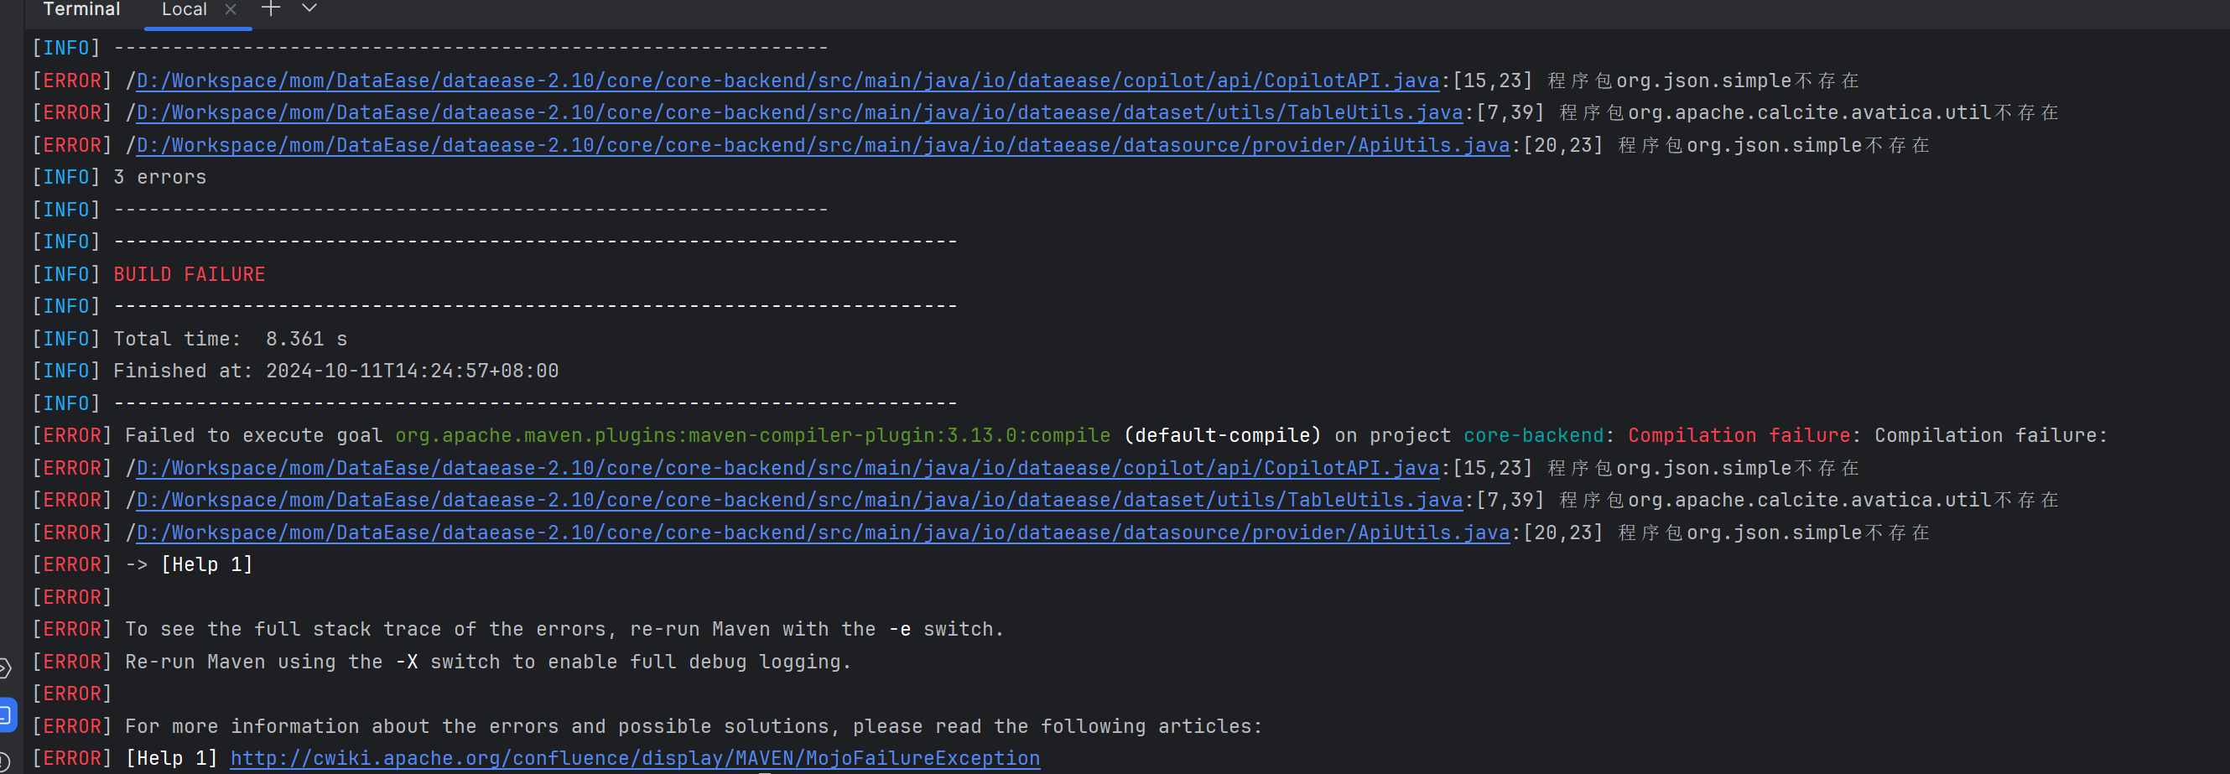
Task: Open CopilotAPI.java from the first compile error
Action: (779, 80)
